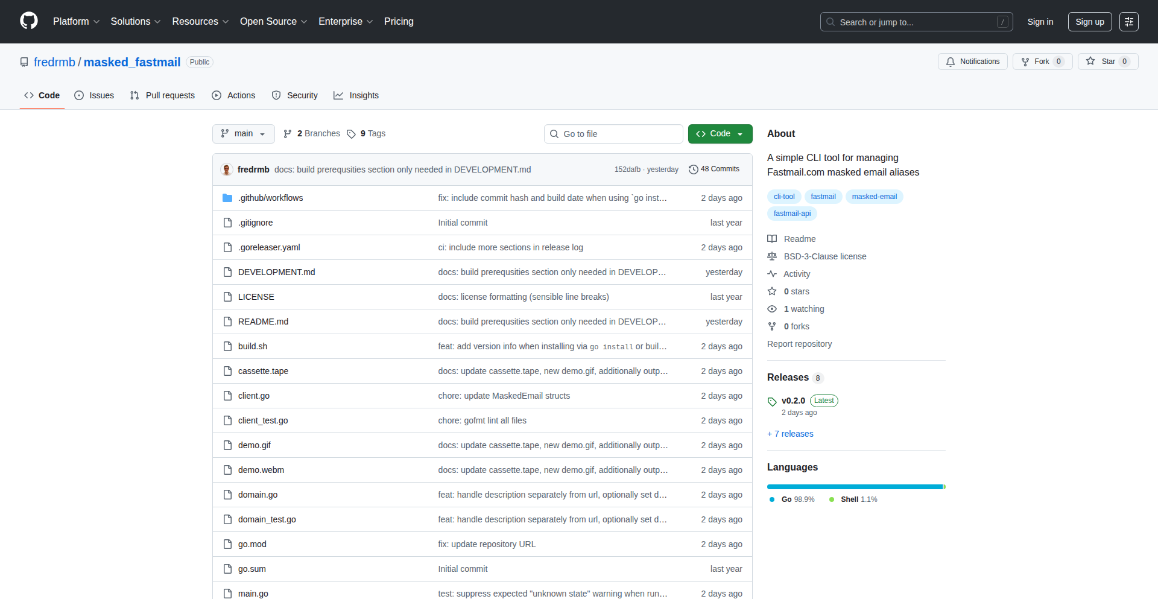Open the accessibility settings icon beside Sign up
1158x599 pixels.
pyautogui.click(x=1128, y=22)
